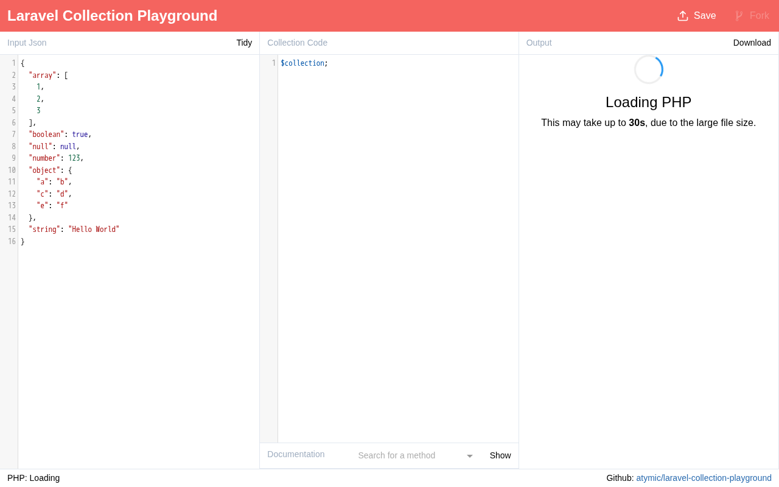The height and width of the screenshot is (487, 779).
Task: Show the documentation panel
Action: 500,455
